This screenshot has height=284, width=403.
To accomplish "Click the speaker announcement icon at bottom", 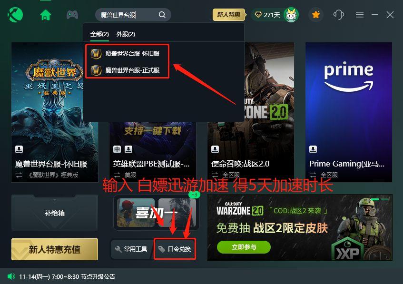I will point(11,276).
